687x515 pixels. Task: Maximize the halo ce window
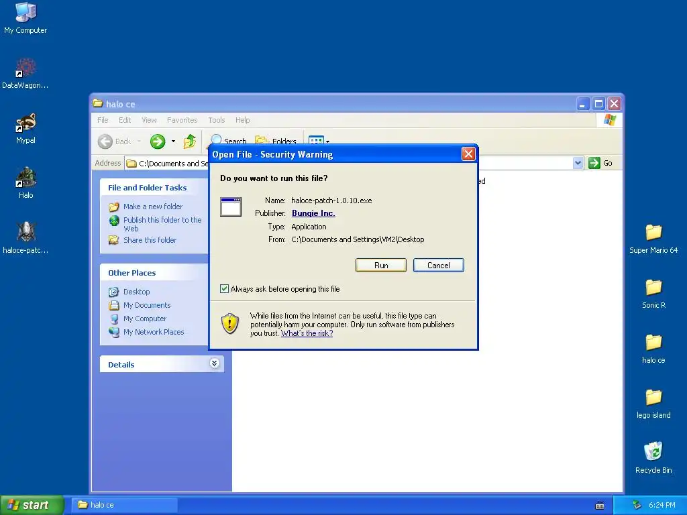coord(598,104)
